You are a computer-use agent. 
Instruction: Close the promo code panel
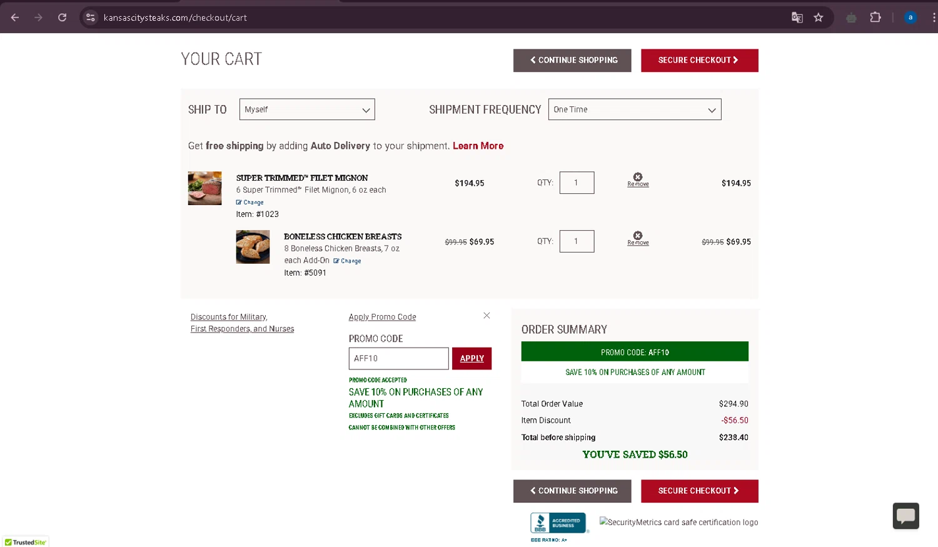[487, 316]
